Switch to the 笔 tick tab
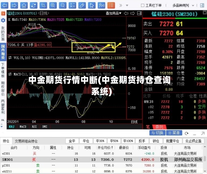 [148, 127]
